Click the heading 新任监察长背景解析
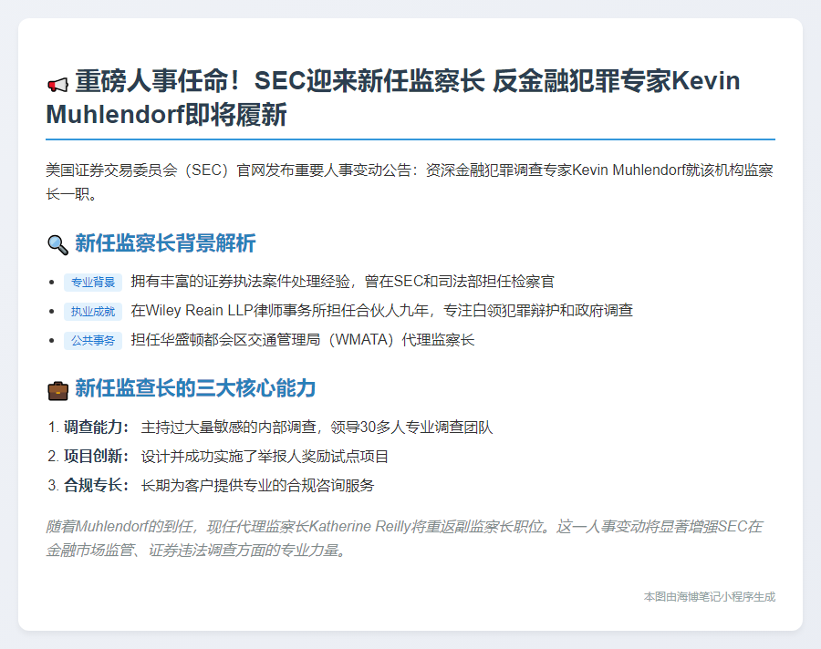The height and width of the screenshot is (649, 821). [x=165, y=243]
